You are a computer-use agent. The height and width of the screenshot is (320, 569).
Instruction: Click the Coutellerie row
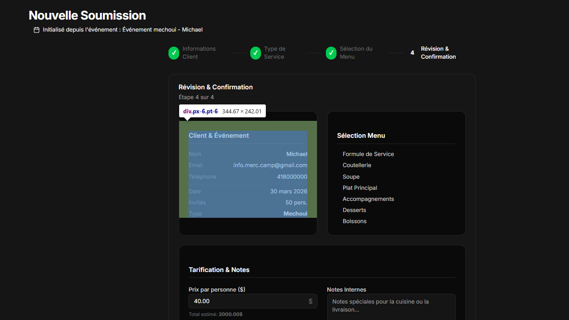[x=357, y=165]
